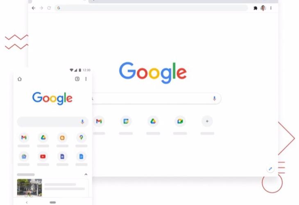Open the desktop Chrome three-dot menu
This screenshot has width=299, height=205.
click(271, 8)
